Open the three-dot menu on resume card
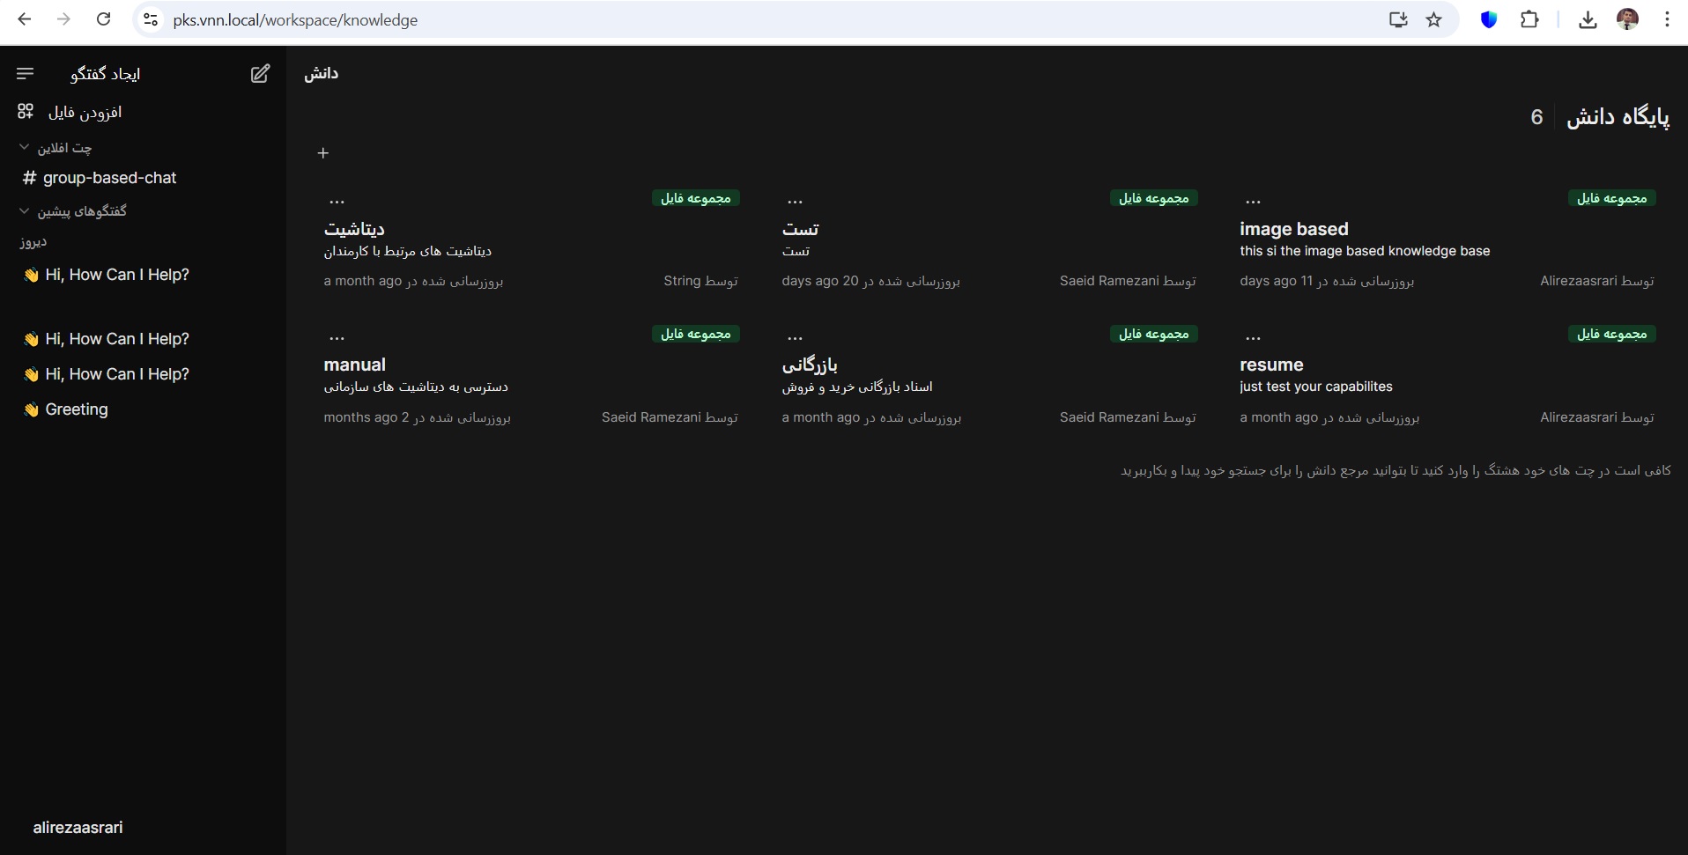The height and width of the screenshot is (855, 1688). (1253, 337)
